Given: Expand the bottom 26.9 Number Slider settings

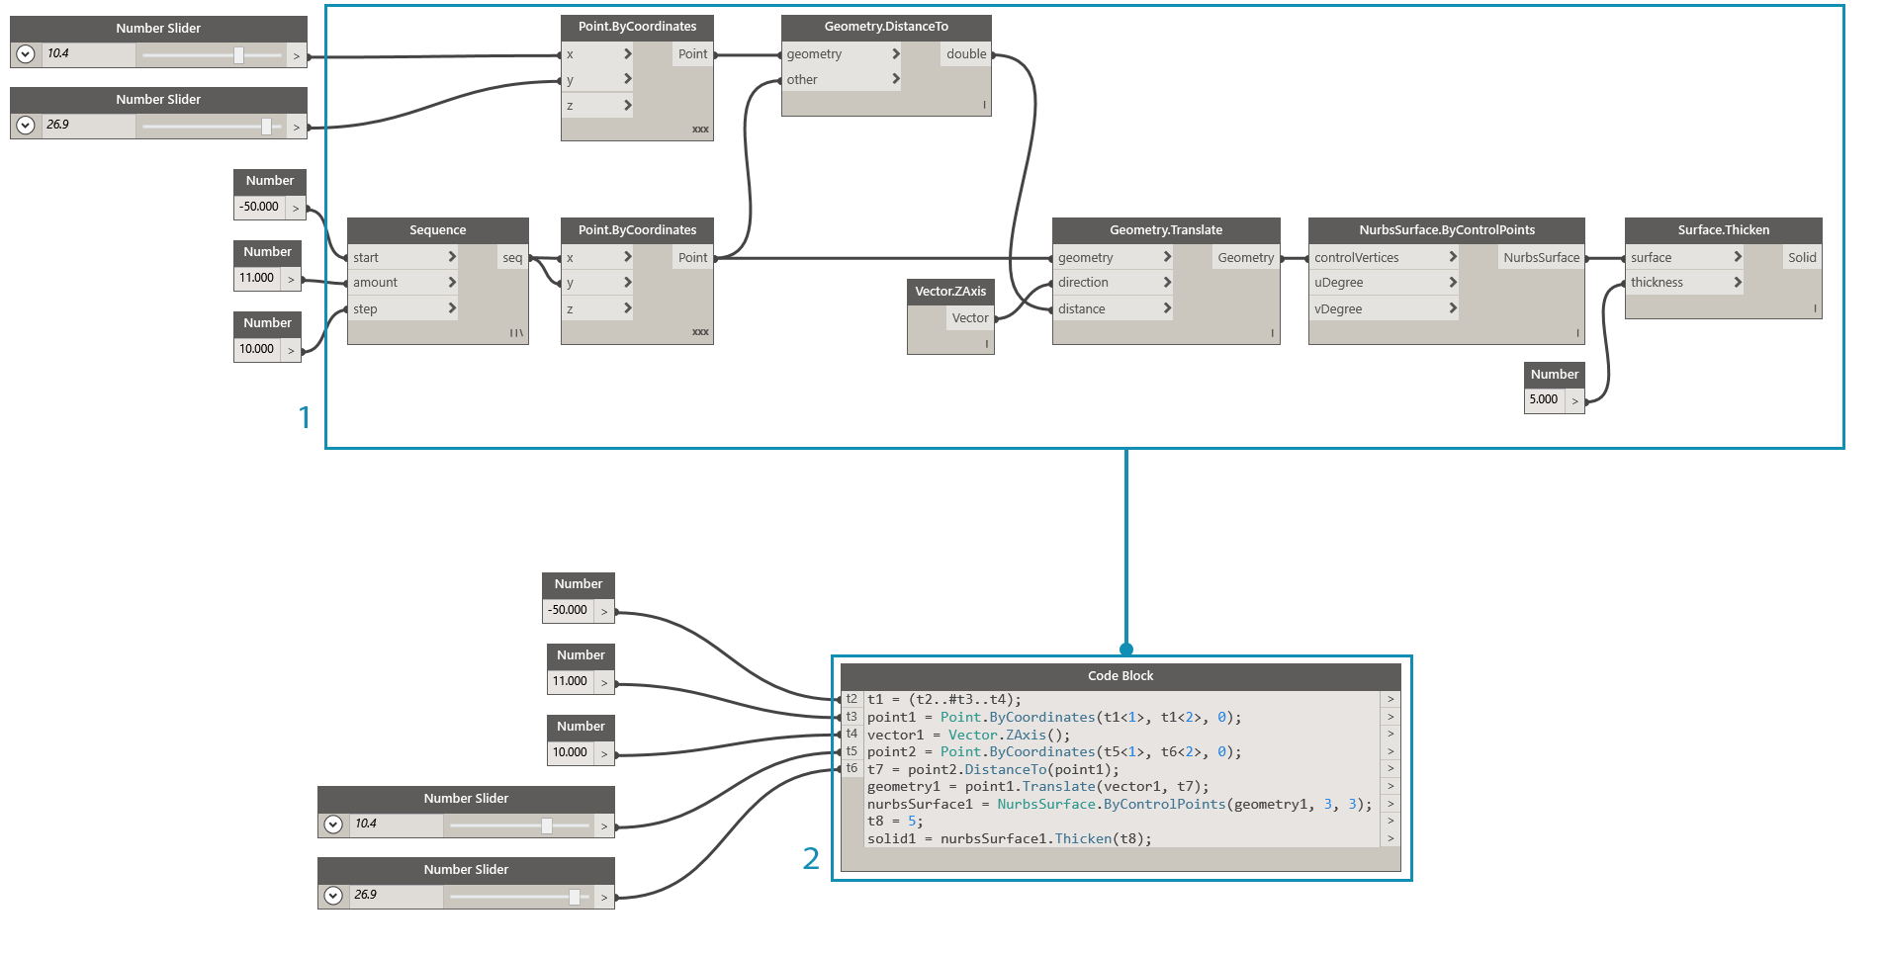Looking at the screenshot, I should tap(333, 895).
